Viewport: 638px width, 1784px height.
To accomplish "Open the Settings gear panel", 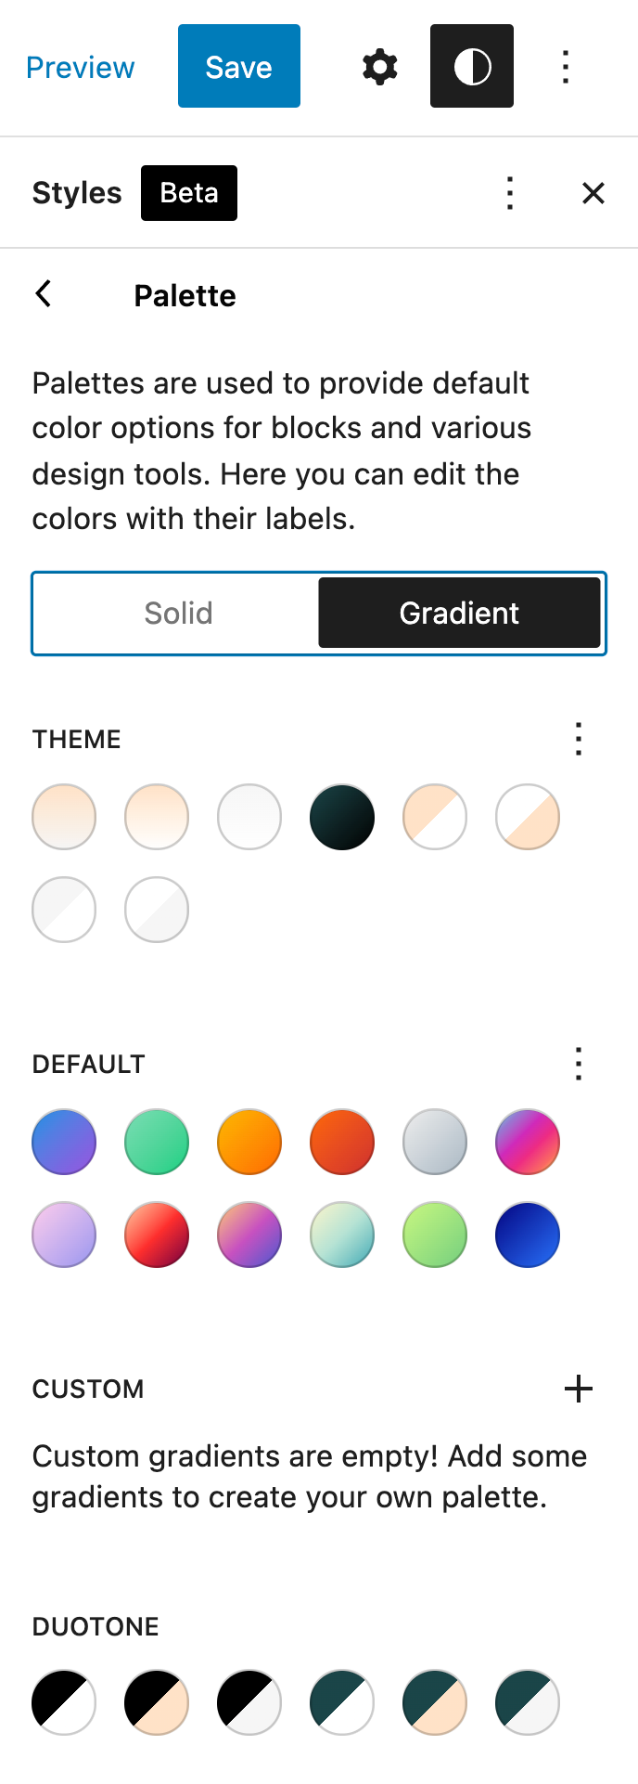I will tap(379, 67).
